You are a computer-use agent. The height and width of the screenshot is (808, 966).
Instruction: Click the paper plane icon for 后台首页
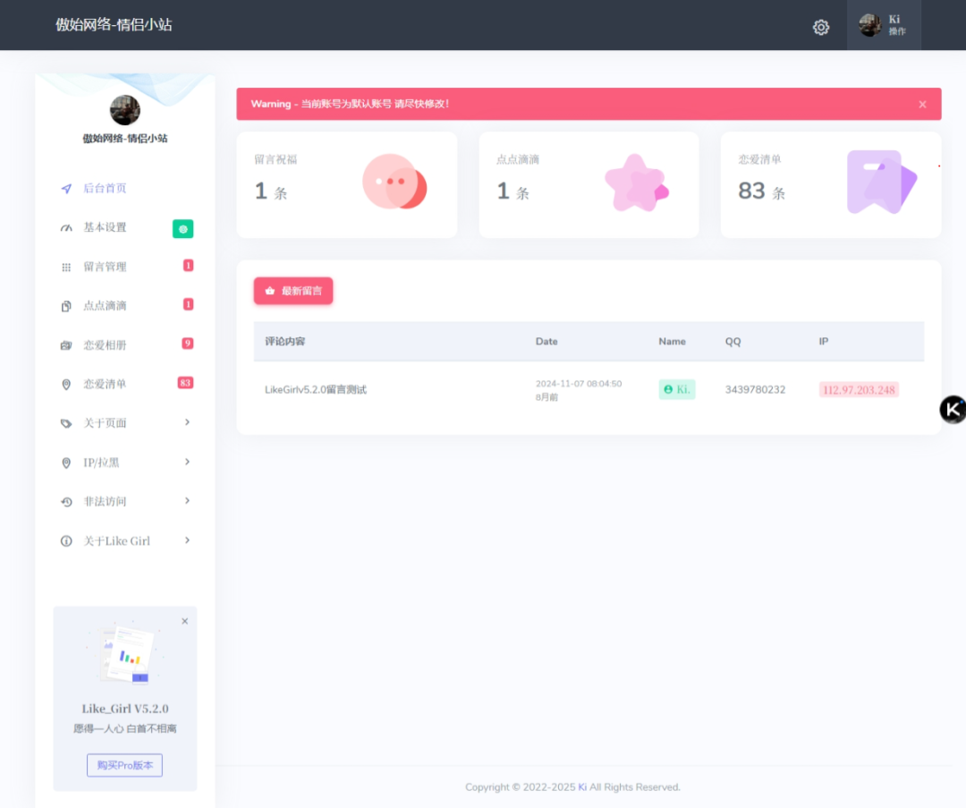(x=66, y=189)
